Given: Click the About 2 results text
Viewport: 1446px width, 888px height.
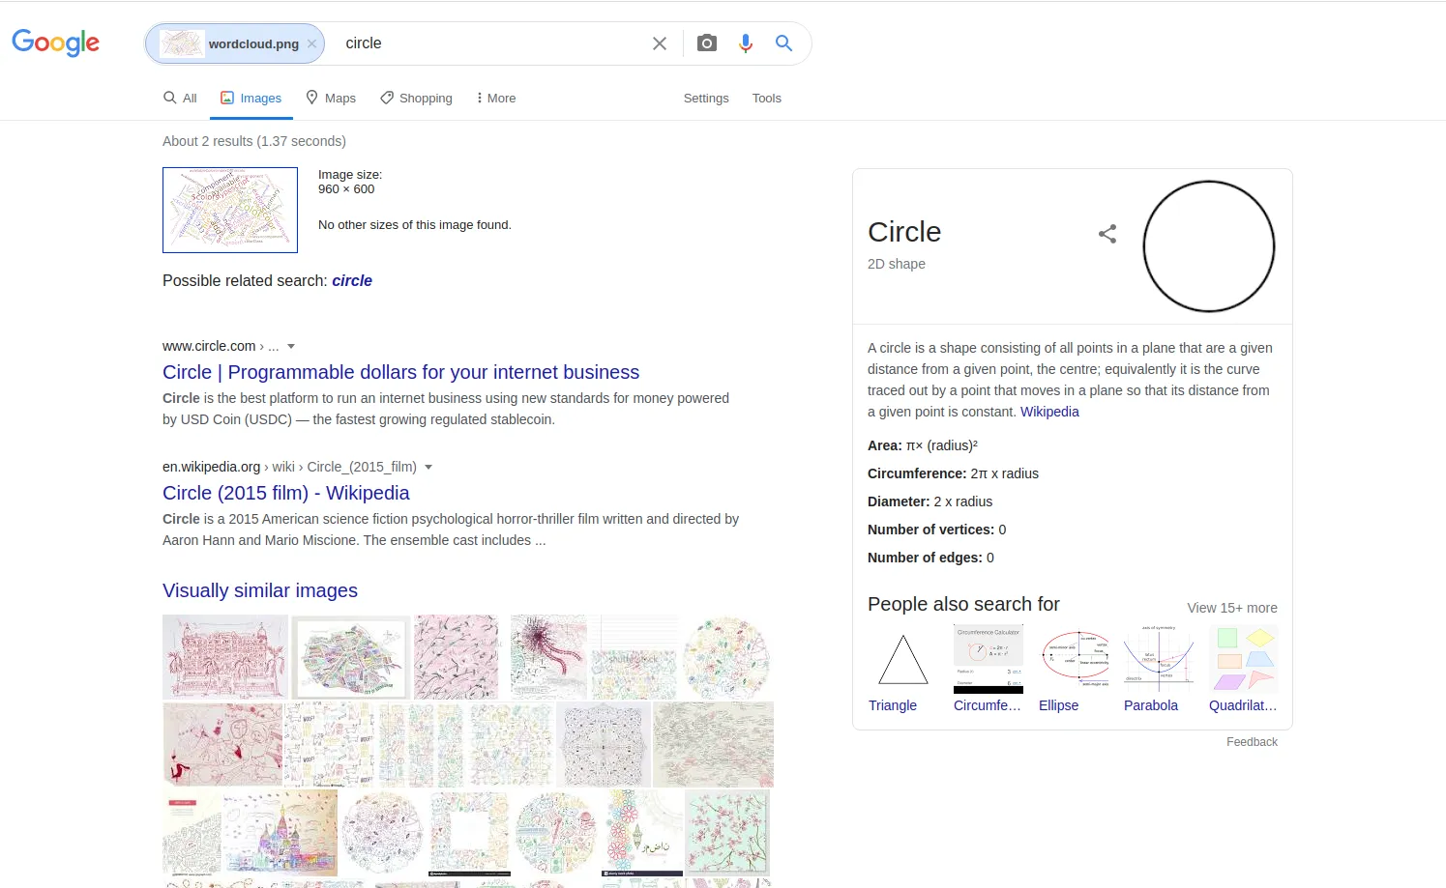Looking at the screenshot, I should tap(254, 141).
